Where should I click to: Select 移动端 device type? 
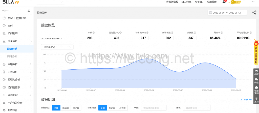(76, 108)
